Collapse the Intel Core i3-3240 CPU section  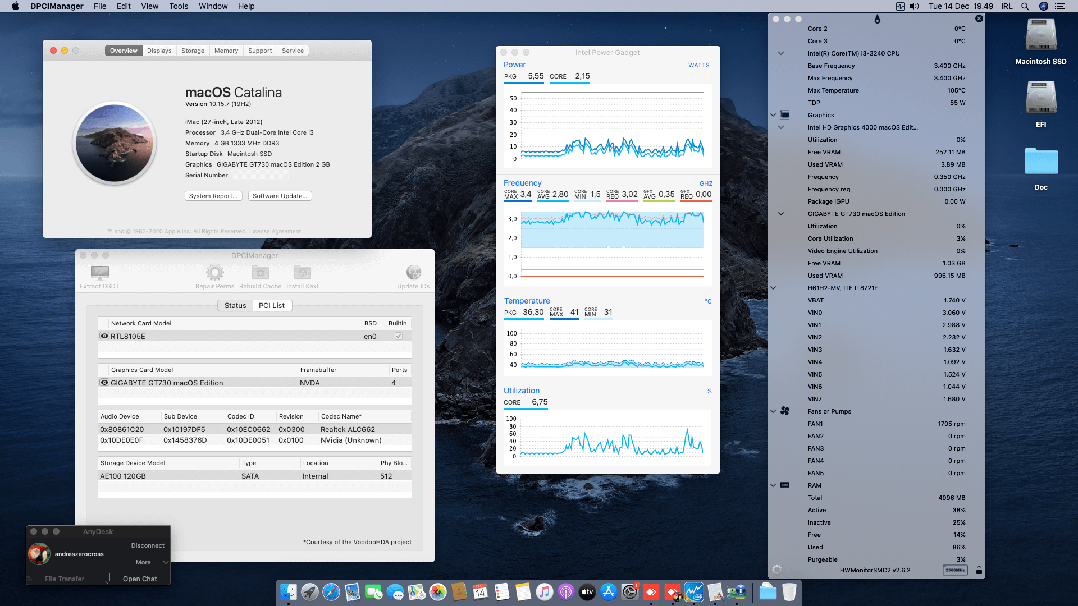[781, 53]
